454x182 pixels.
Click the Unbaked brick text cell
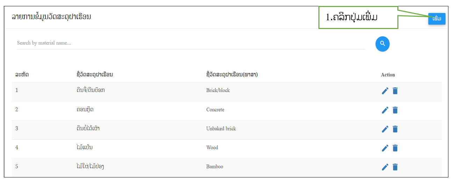[x=221, y=129]
